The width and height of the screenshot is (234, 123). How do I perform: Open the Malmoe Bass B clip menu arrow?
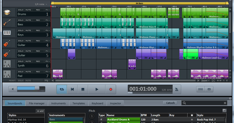coord(161,27)
